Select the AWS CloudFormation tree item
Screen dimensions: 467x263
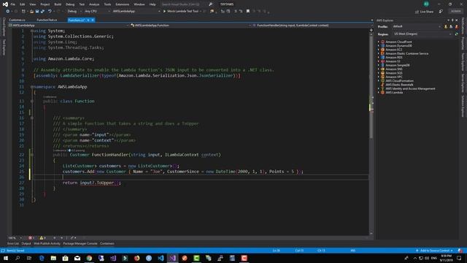tap(399, 81)
